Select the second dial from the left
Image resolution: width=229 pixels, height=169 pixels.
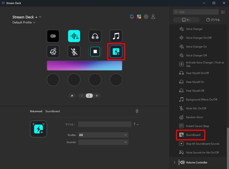coord(74,80)
